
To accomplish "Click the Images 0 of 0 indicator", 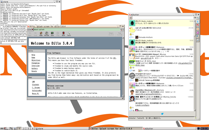I will pos(111,34).
